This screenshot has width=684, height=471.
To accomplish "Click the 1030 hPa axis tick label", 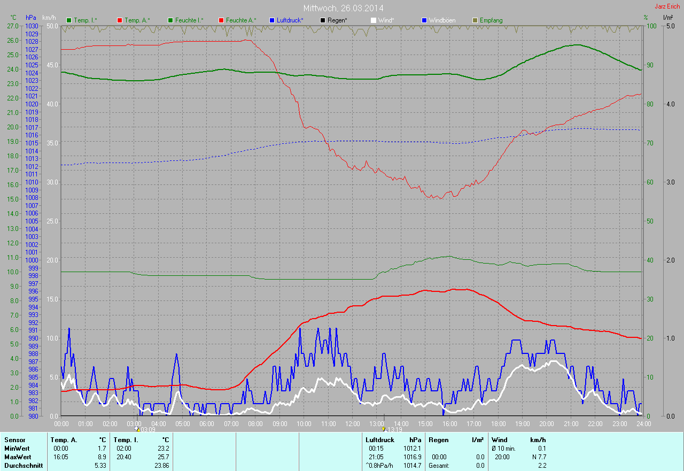I will click(x=32, y=26).
